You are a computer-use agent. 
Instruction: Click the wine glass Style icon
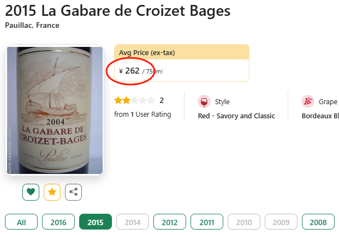click(x=204, y=101)
